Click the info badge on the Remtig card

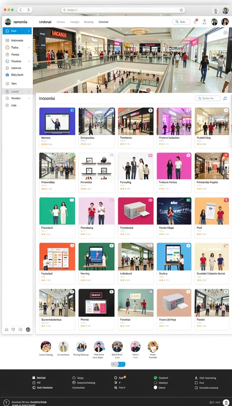pyautogui.click(x=111, y=246)
